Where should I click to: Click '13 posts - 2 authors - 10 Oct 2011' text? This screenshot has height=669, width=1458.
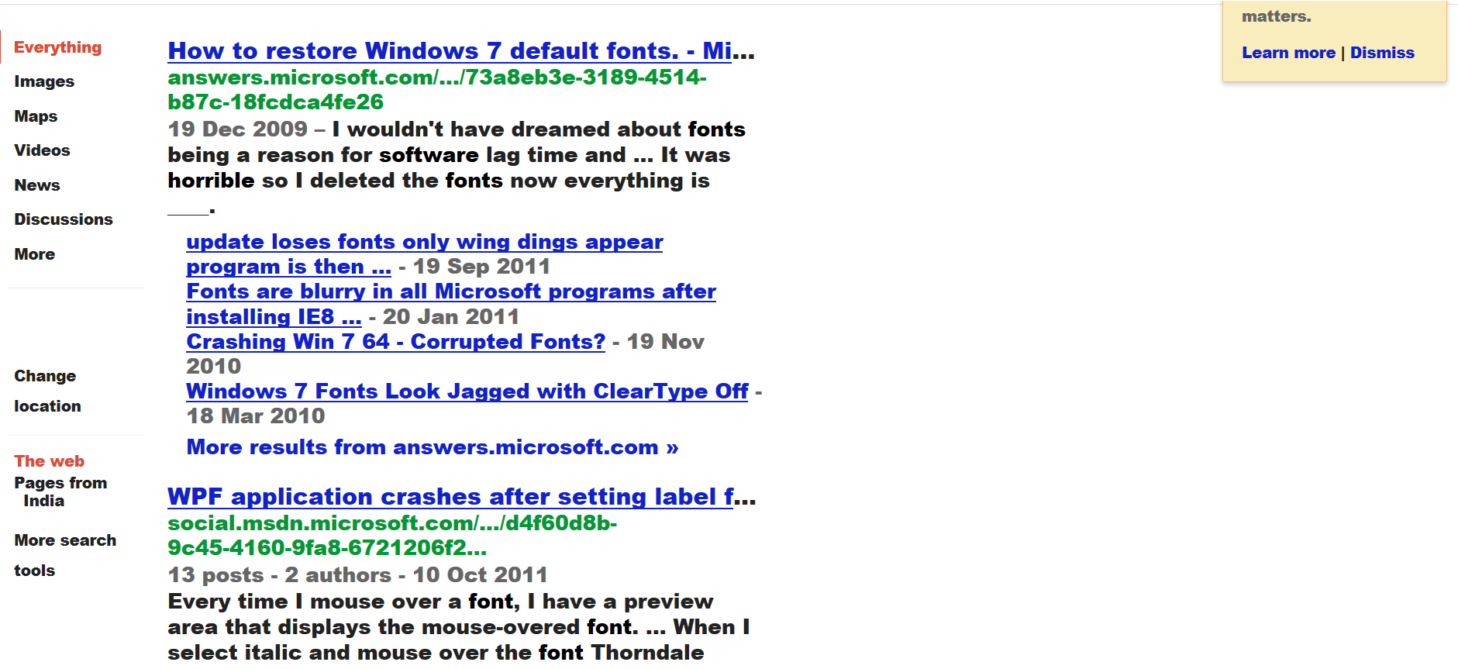click(357, 575)
